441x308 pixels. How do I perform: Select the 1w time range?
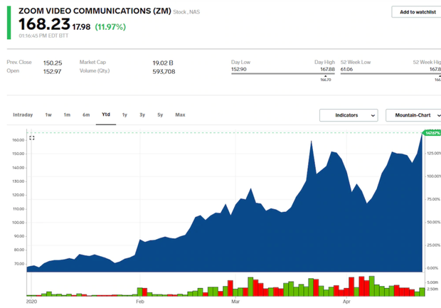[48, 115]
